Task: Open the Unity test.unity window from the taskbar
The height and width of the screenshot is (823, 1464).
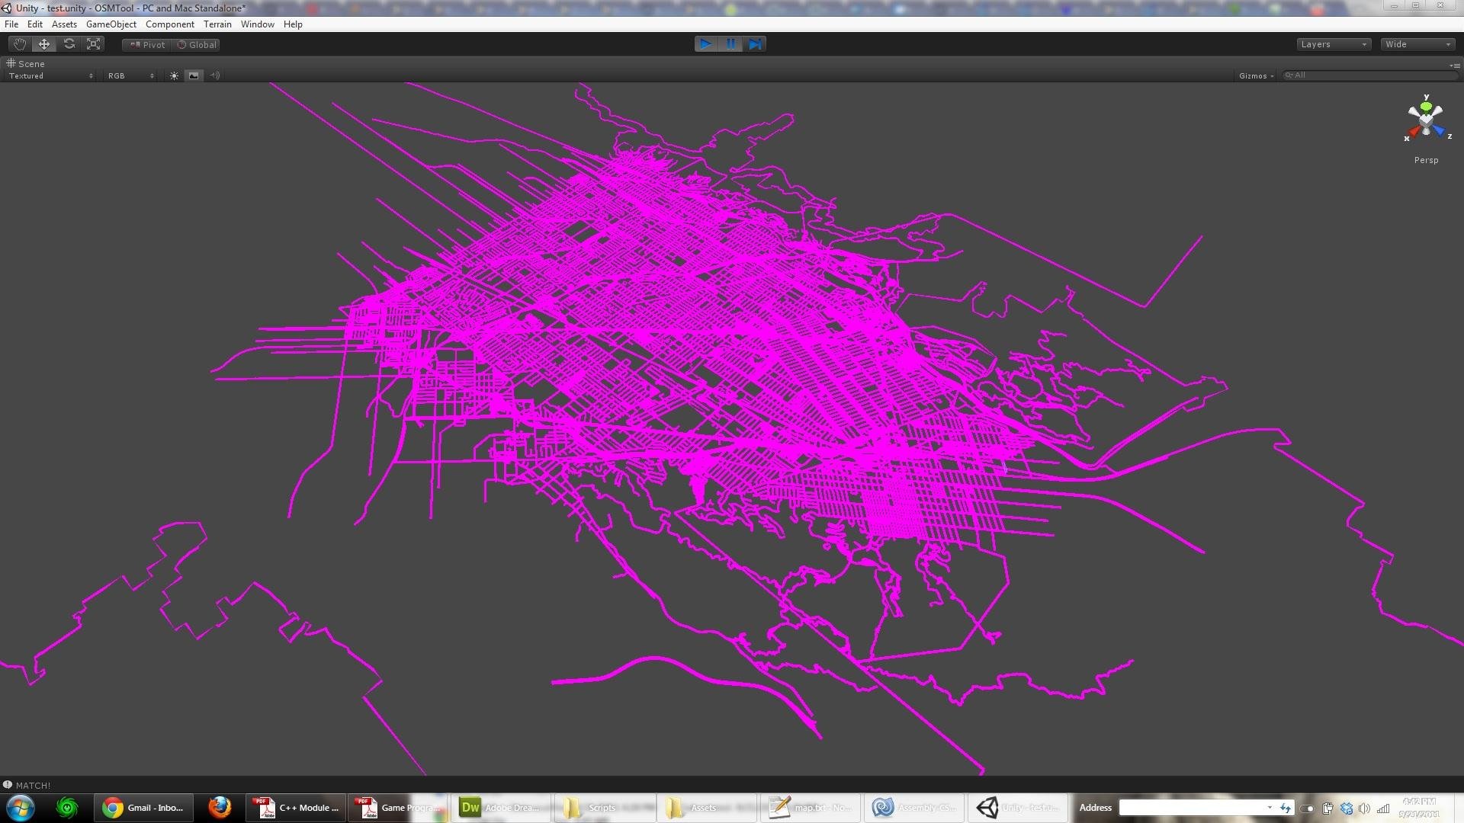Action: point(1017,807)
